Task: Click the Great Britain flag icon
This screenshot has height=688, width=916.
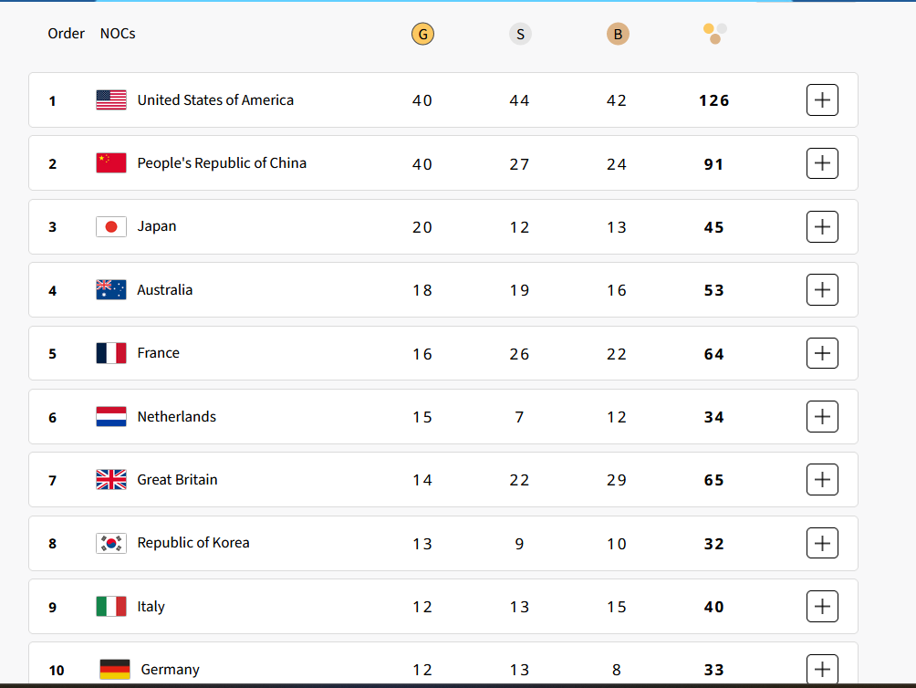Action: pos(111,480)
